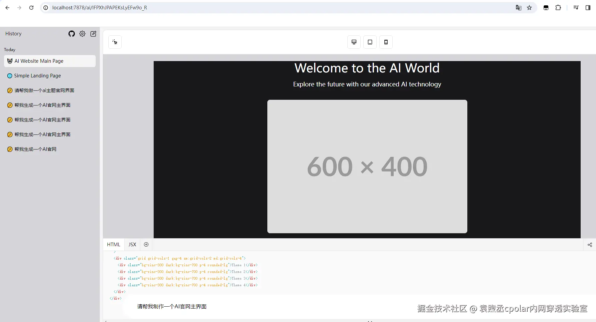Click the History panel title
Screen dimensions: 596x322
[x=13, y=34]
